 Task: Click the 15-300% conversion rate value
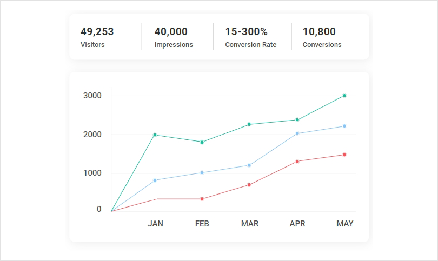[x=247, y=31]
